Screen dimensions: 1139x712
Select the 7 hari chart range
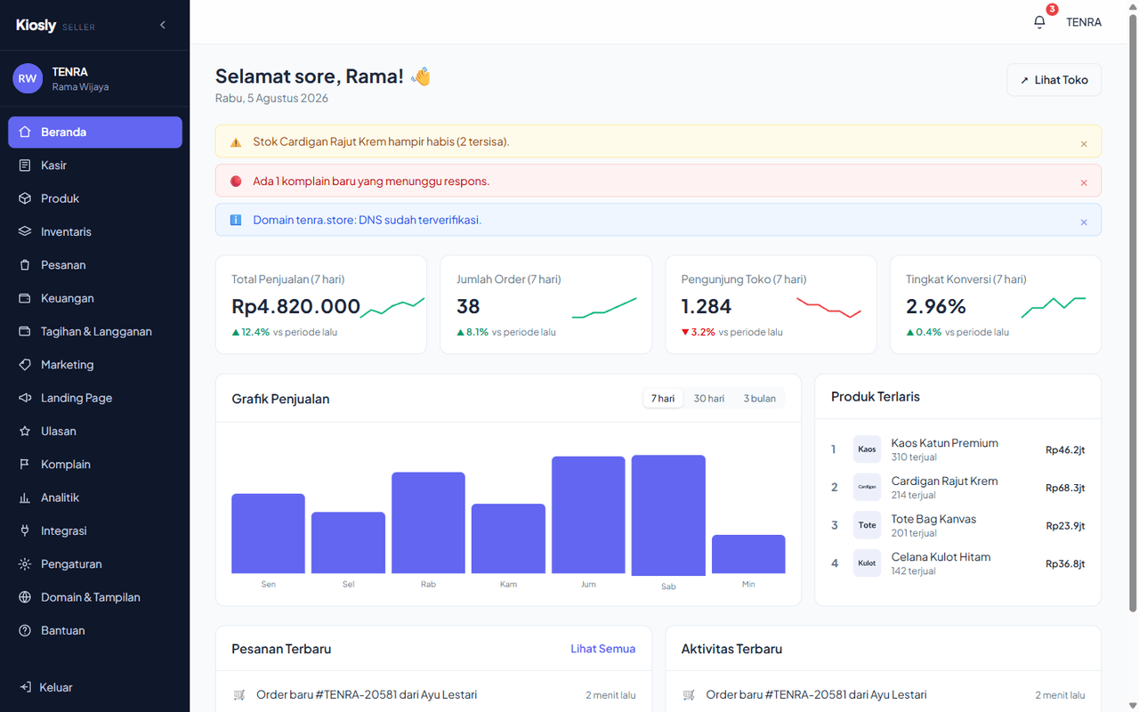(663, 399)
